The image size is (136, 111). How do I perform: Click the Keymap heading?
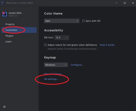coord(50,58)
